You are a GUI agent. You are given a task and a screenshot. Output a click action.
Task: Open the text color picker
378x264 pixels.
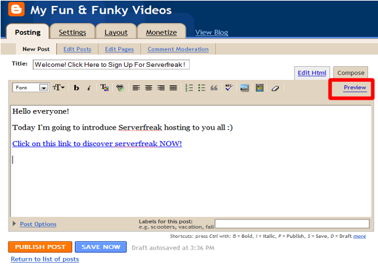pos(104,88)
